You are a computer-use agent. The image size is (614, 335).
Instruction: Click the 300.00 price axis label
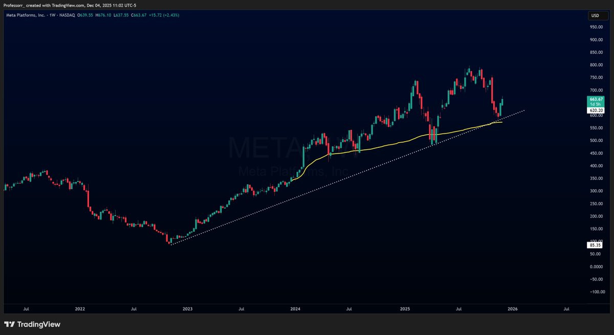click(596, 191)
